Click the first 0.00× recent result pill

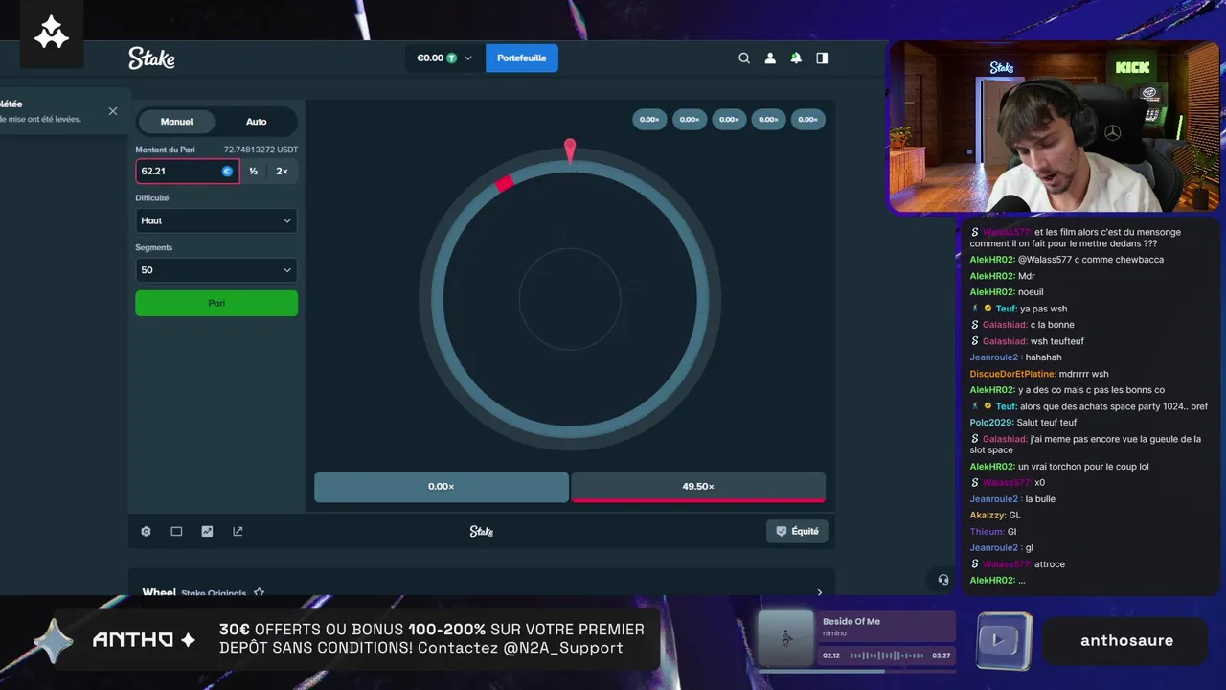coord(649,120)
